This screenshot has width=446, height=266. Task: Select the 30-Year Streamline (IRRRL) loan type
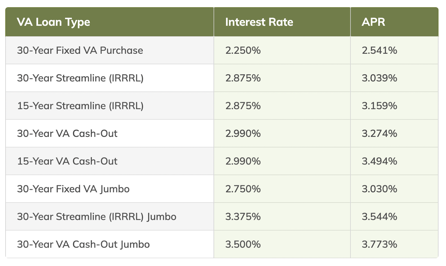pyautogui.click(x=80, y=78)
